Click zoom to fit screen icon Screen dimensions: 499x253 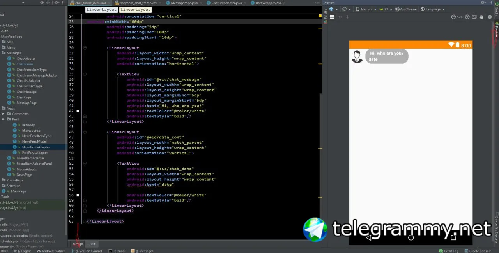point(474,17)
